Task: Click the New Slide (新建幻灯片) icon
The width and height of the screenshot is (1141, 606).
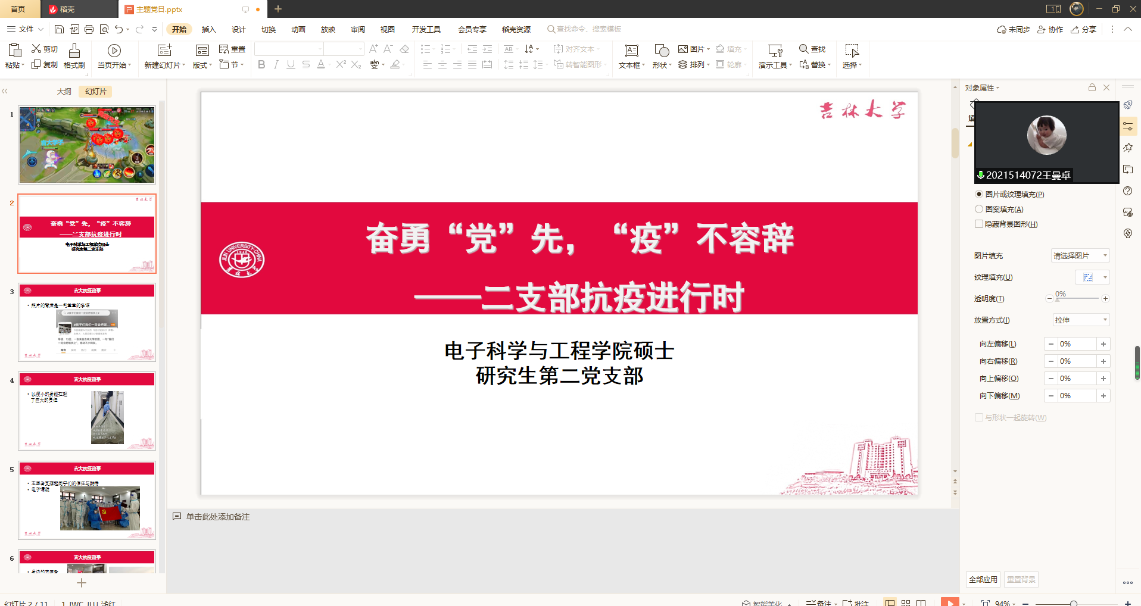Action: click(164, 51)
